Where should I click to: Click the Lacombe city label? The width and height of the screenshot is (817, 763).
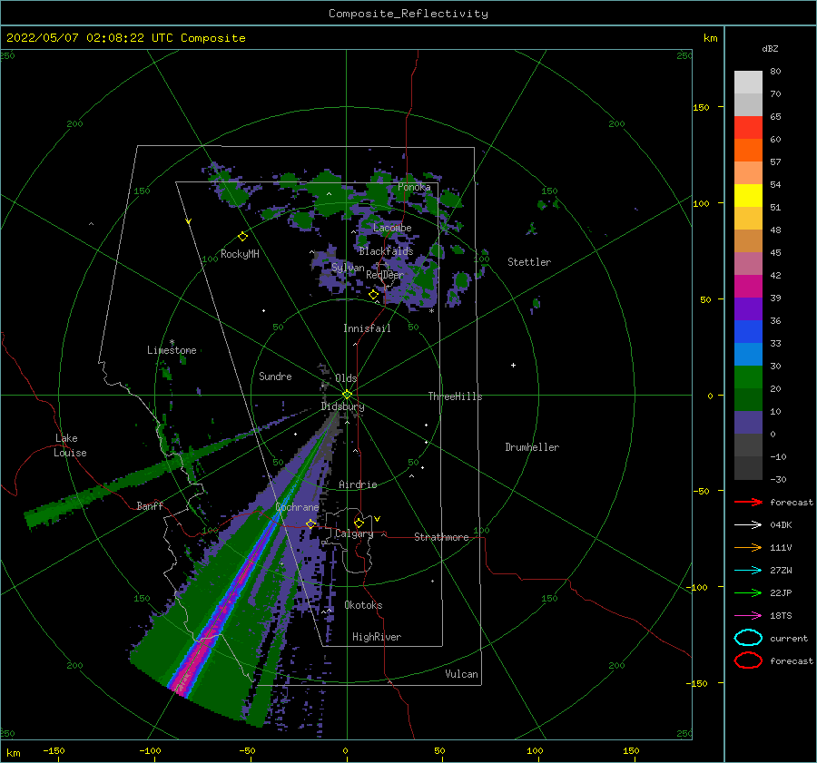(x=392, y=228)
